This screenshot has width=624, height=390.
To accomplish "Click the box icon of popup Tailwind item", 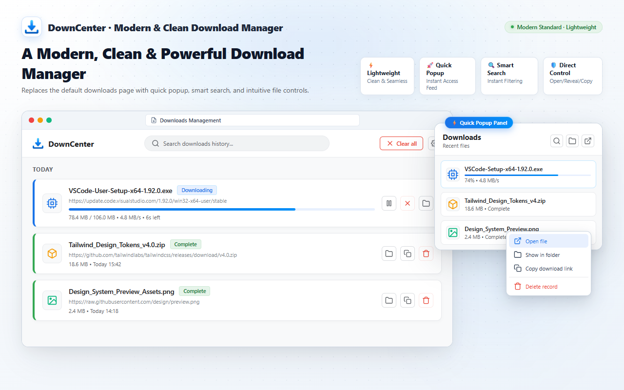I will 453,204.
